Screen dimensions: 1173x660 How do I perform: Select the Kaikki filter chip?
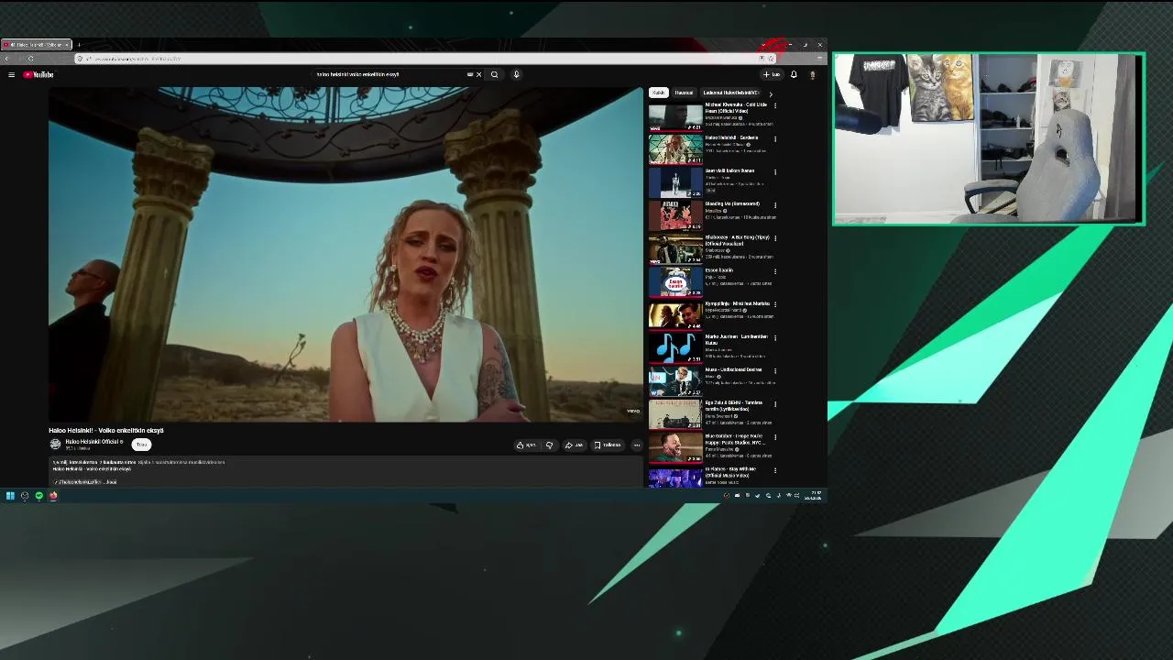tap(658, 93)
